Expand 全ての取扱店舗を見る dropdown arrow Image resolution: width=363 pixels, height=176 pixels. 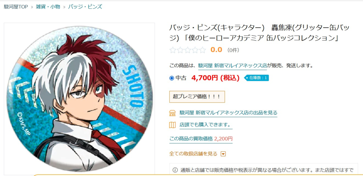point(223,154)
